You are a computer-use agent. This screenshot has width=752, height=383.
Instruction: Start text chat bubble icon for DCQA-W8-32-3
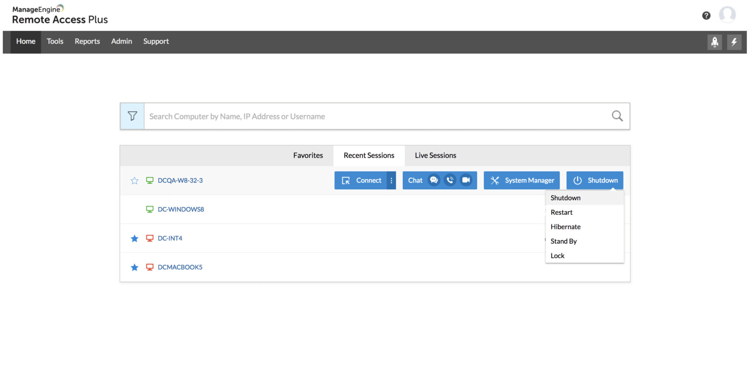pos(434,180)
